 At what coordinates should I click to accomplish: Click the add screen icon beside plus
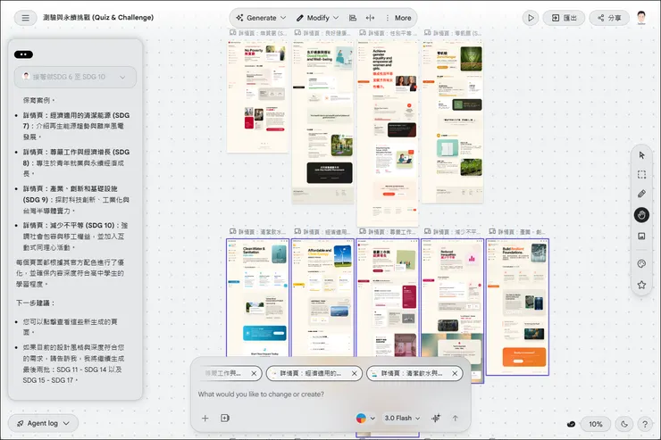225,418
